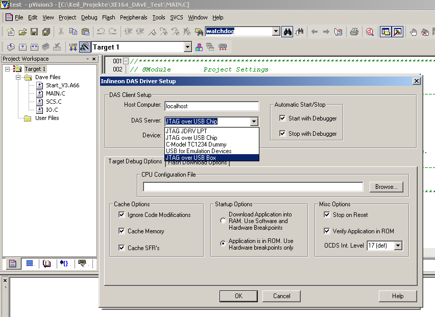Open the Project menu
The width and height of the screenshot is (435, 317).
[x=67, y=17]
